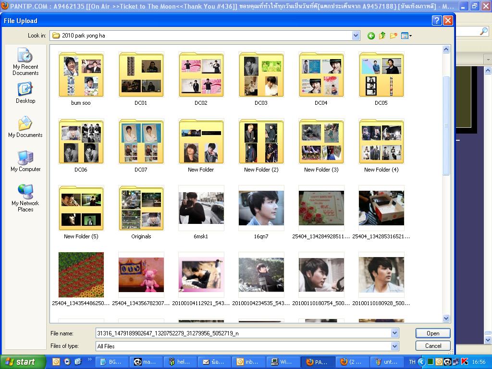Open the Files of type dropdown
Screen dimensions: 492x369
point(395,346)
